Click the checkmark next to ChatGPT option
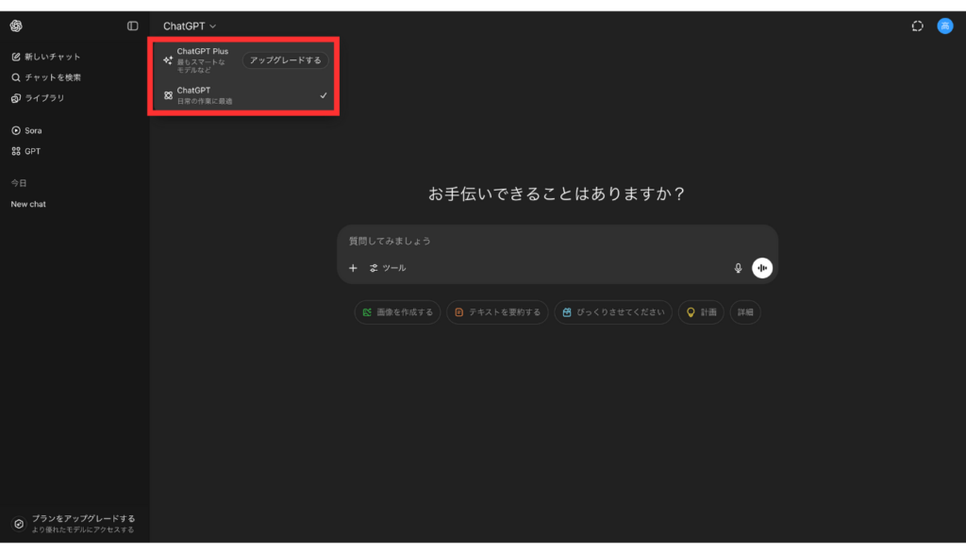This screenshot has height=554, width=966. click(324, 95)
